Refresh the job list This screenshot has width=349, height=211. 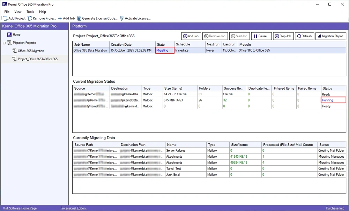tap(304, 36)
